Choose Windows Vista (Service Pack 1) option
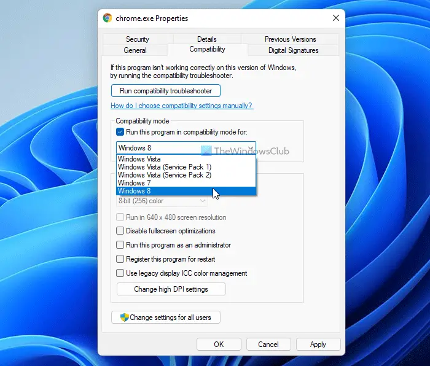Viewport: 430px width, 366px height. point(186,167)
